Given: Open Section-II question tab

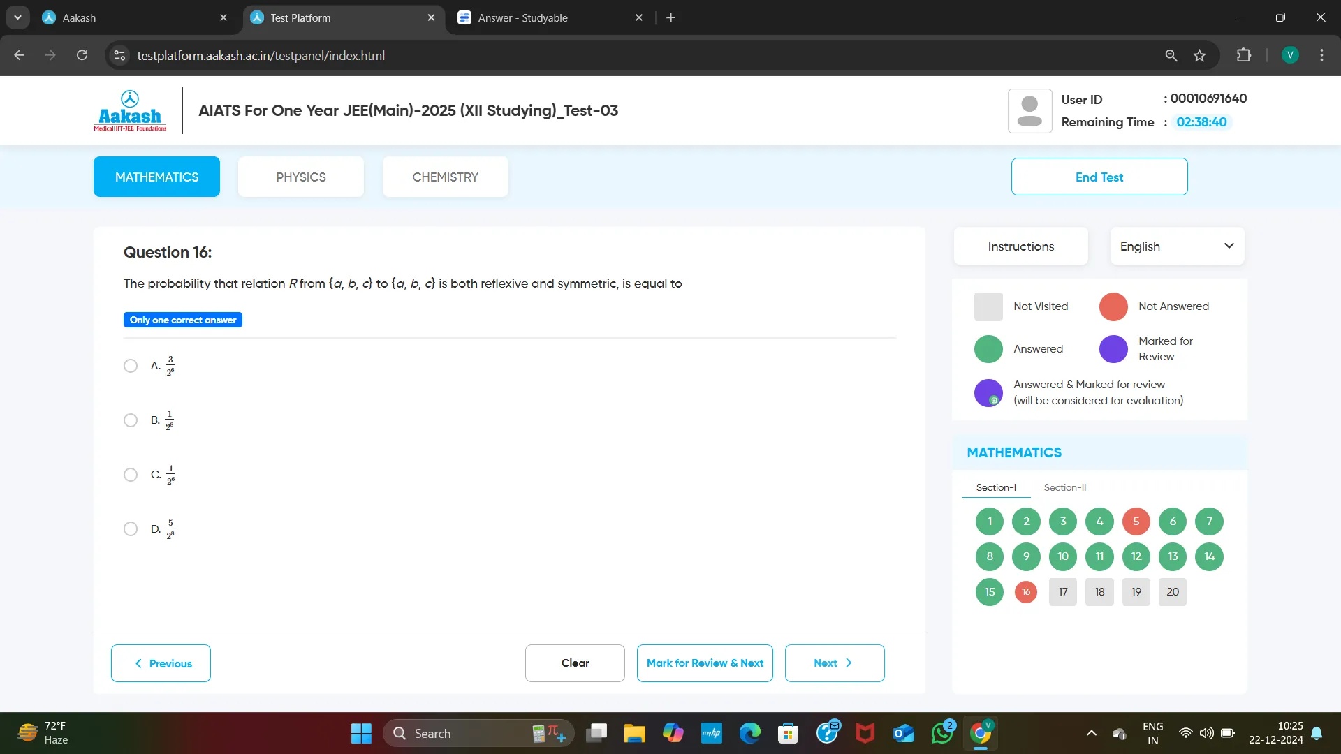Looking at the screenshot, I should [1064, 487].
